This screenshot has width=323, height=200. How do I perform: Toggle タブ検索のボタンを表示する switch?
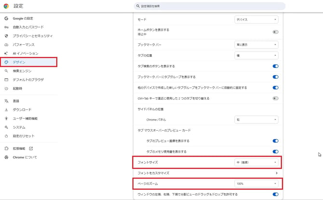point(275,66)
